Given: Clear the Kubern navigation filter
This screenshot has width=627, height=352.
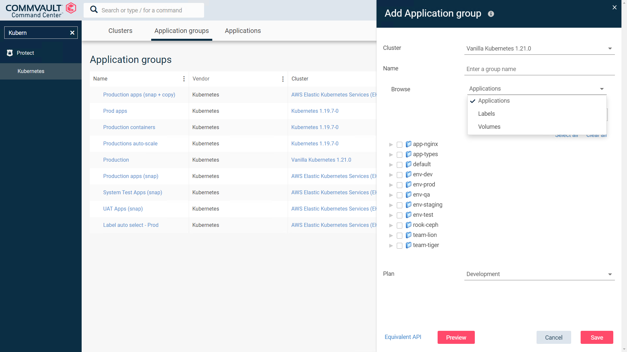Looking at the screenshot, I should click(x=72, y=33).
